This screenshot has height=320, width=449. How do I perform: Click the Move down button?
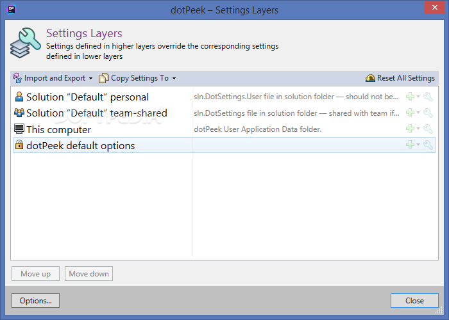tap(89, 274)
